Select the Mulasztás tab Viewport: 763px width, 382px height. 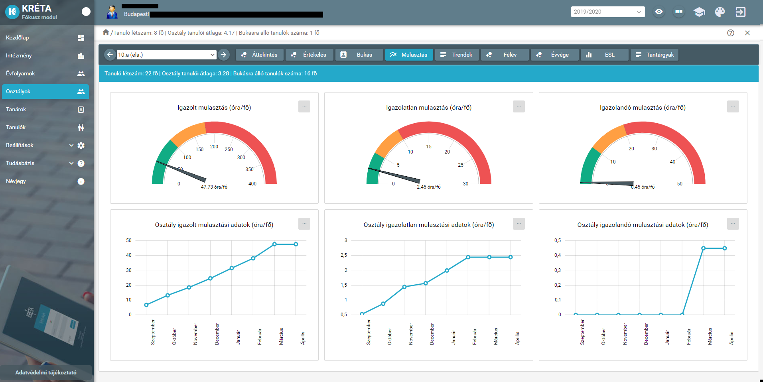click(x=409, y=55)
